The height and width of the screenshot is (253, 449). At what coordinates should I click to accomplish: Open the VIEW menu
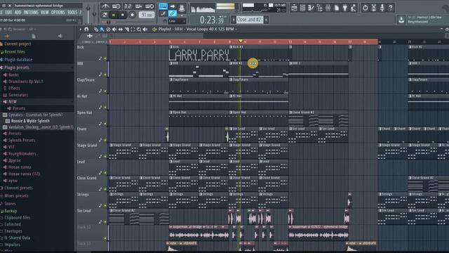tap(45, 13)
